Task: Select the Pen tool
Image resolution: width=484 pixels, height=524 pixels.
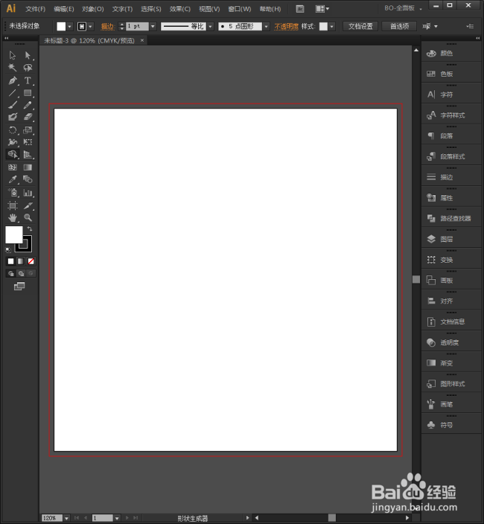Action: [x=13, y=80]
